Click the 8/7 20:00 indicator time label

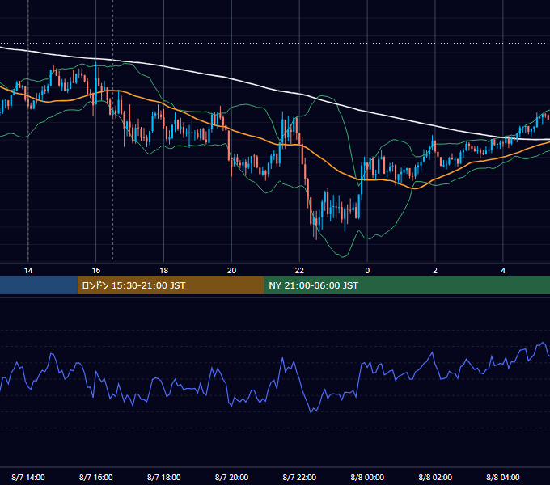tap(231, 477)
